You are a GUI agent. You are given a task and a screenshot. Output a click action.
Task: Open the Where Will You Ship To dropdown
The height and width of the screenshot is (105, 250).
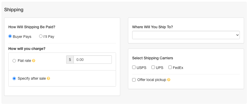(x=186, y=35)
